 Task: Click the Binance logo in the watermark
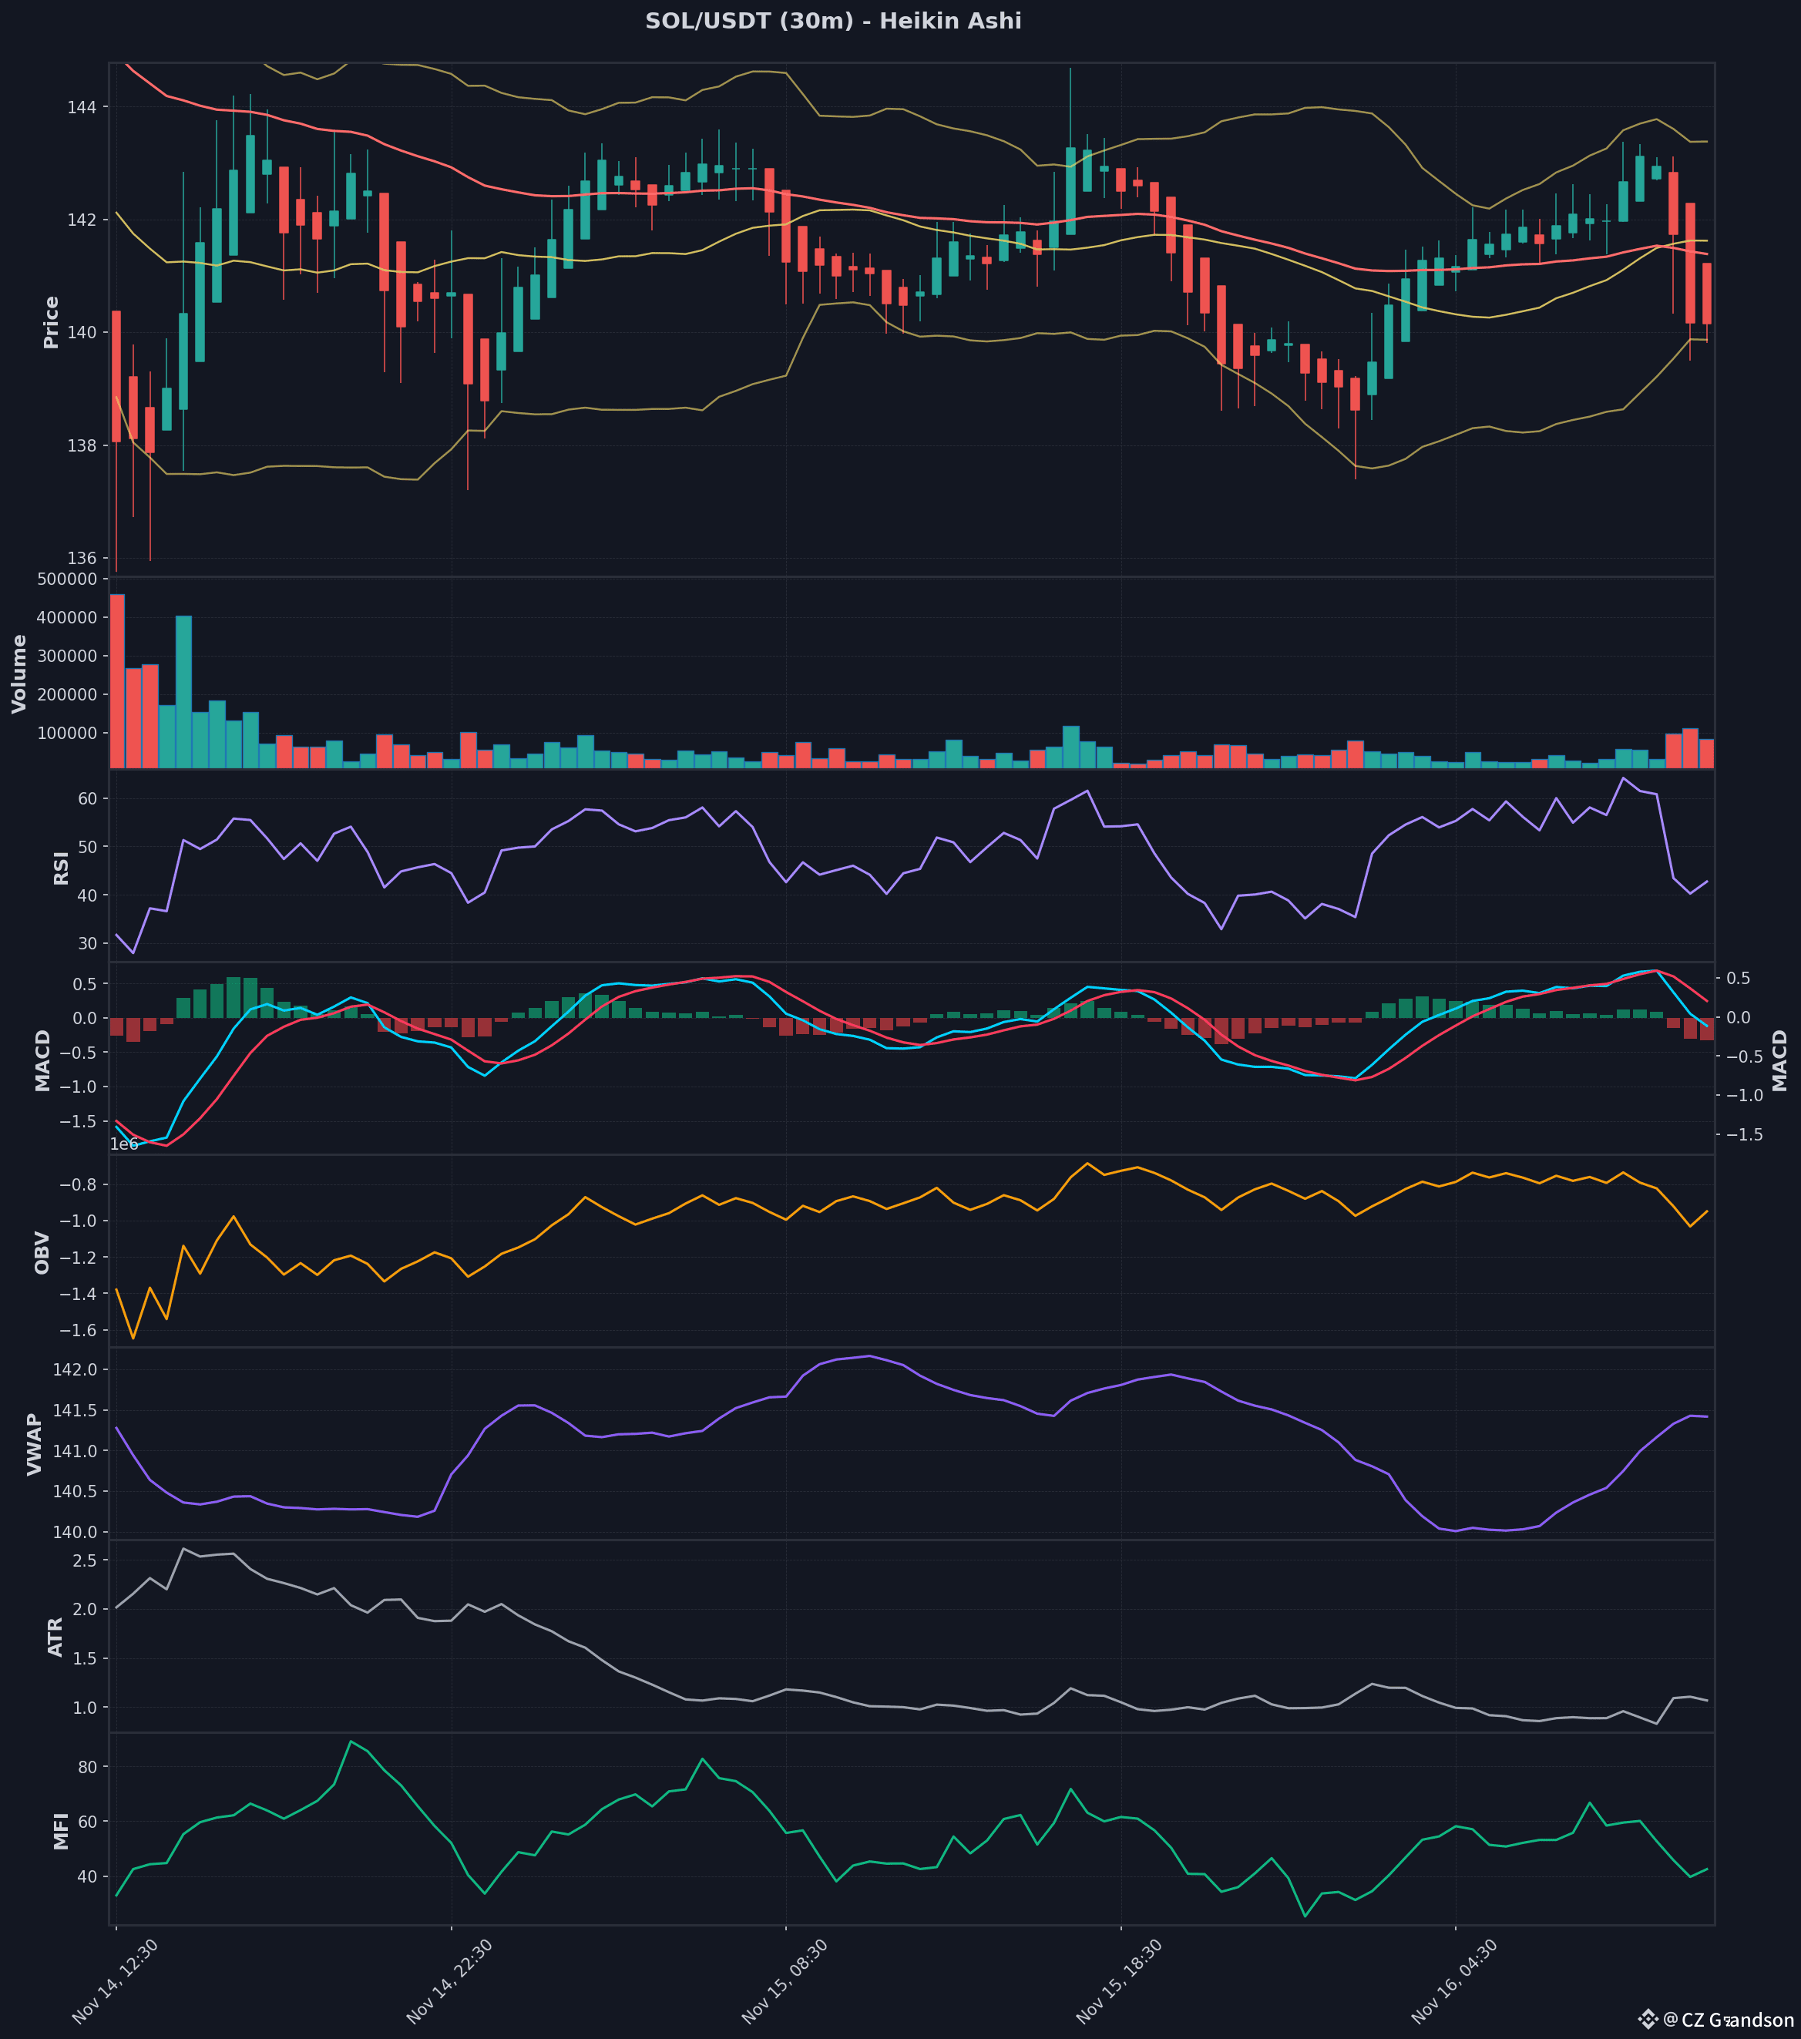click(x=1648, y=2019)
